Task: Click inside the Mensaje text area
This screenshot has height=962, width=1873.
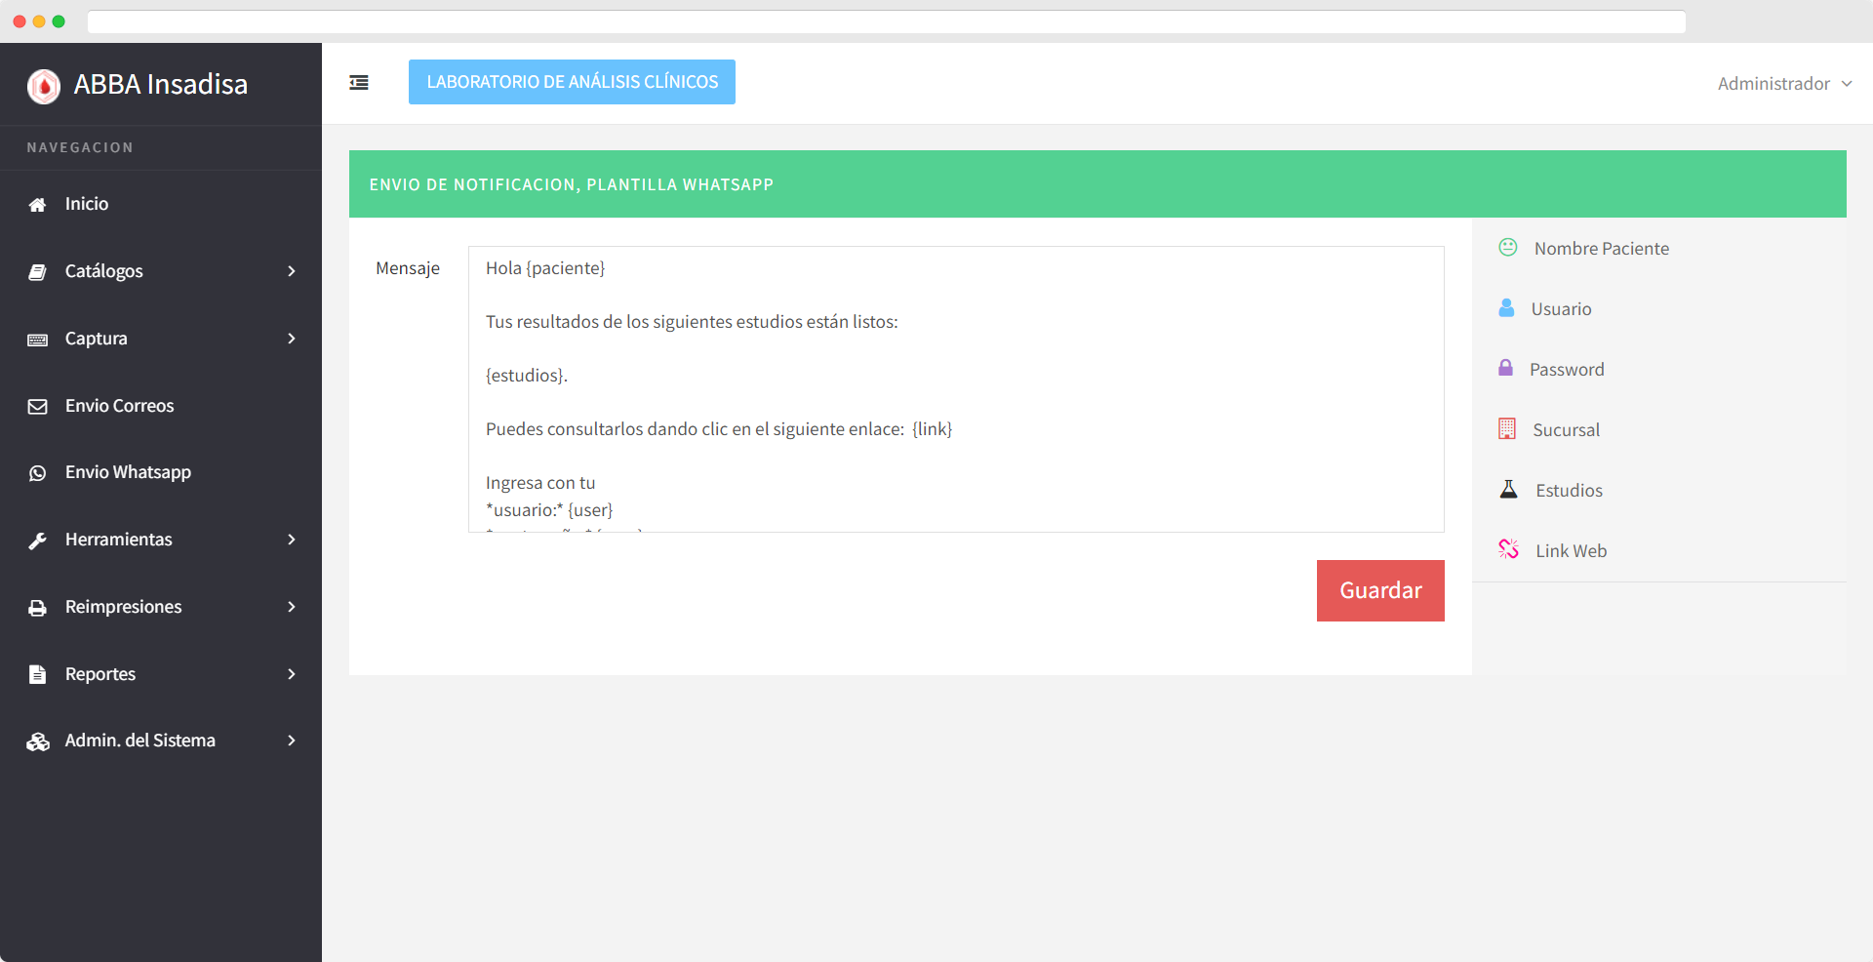Action: click(x=956, y=389)
